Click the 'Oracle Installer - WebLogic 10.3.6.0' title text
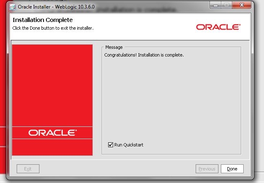This screenshot has width=264, height=183. tap(56, 7)
